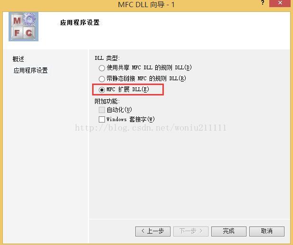Switch to 应用程序设置 sidebar page
This screenshot has width=293, height=245.
tap(31, 70)
